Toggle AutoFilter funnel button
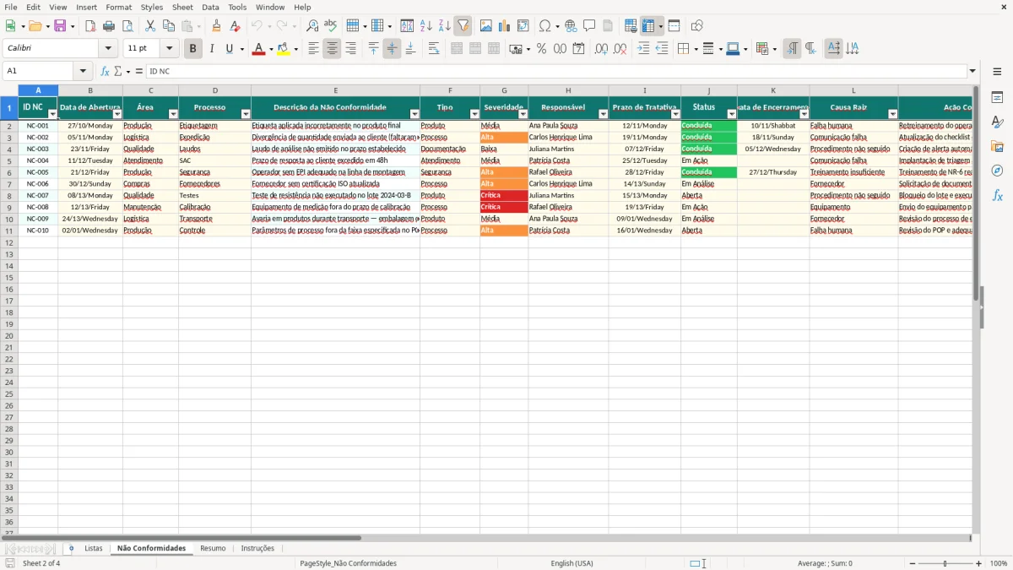Screen dimensions: 1013x570 463,26
